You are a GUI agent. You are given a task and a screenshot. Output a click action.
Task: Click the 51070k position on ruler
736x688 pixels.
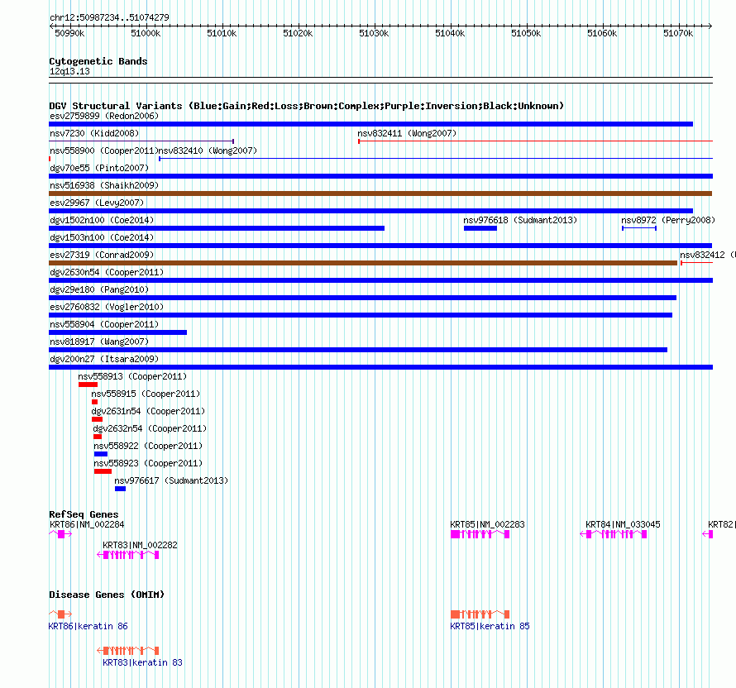coord(678,33)
